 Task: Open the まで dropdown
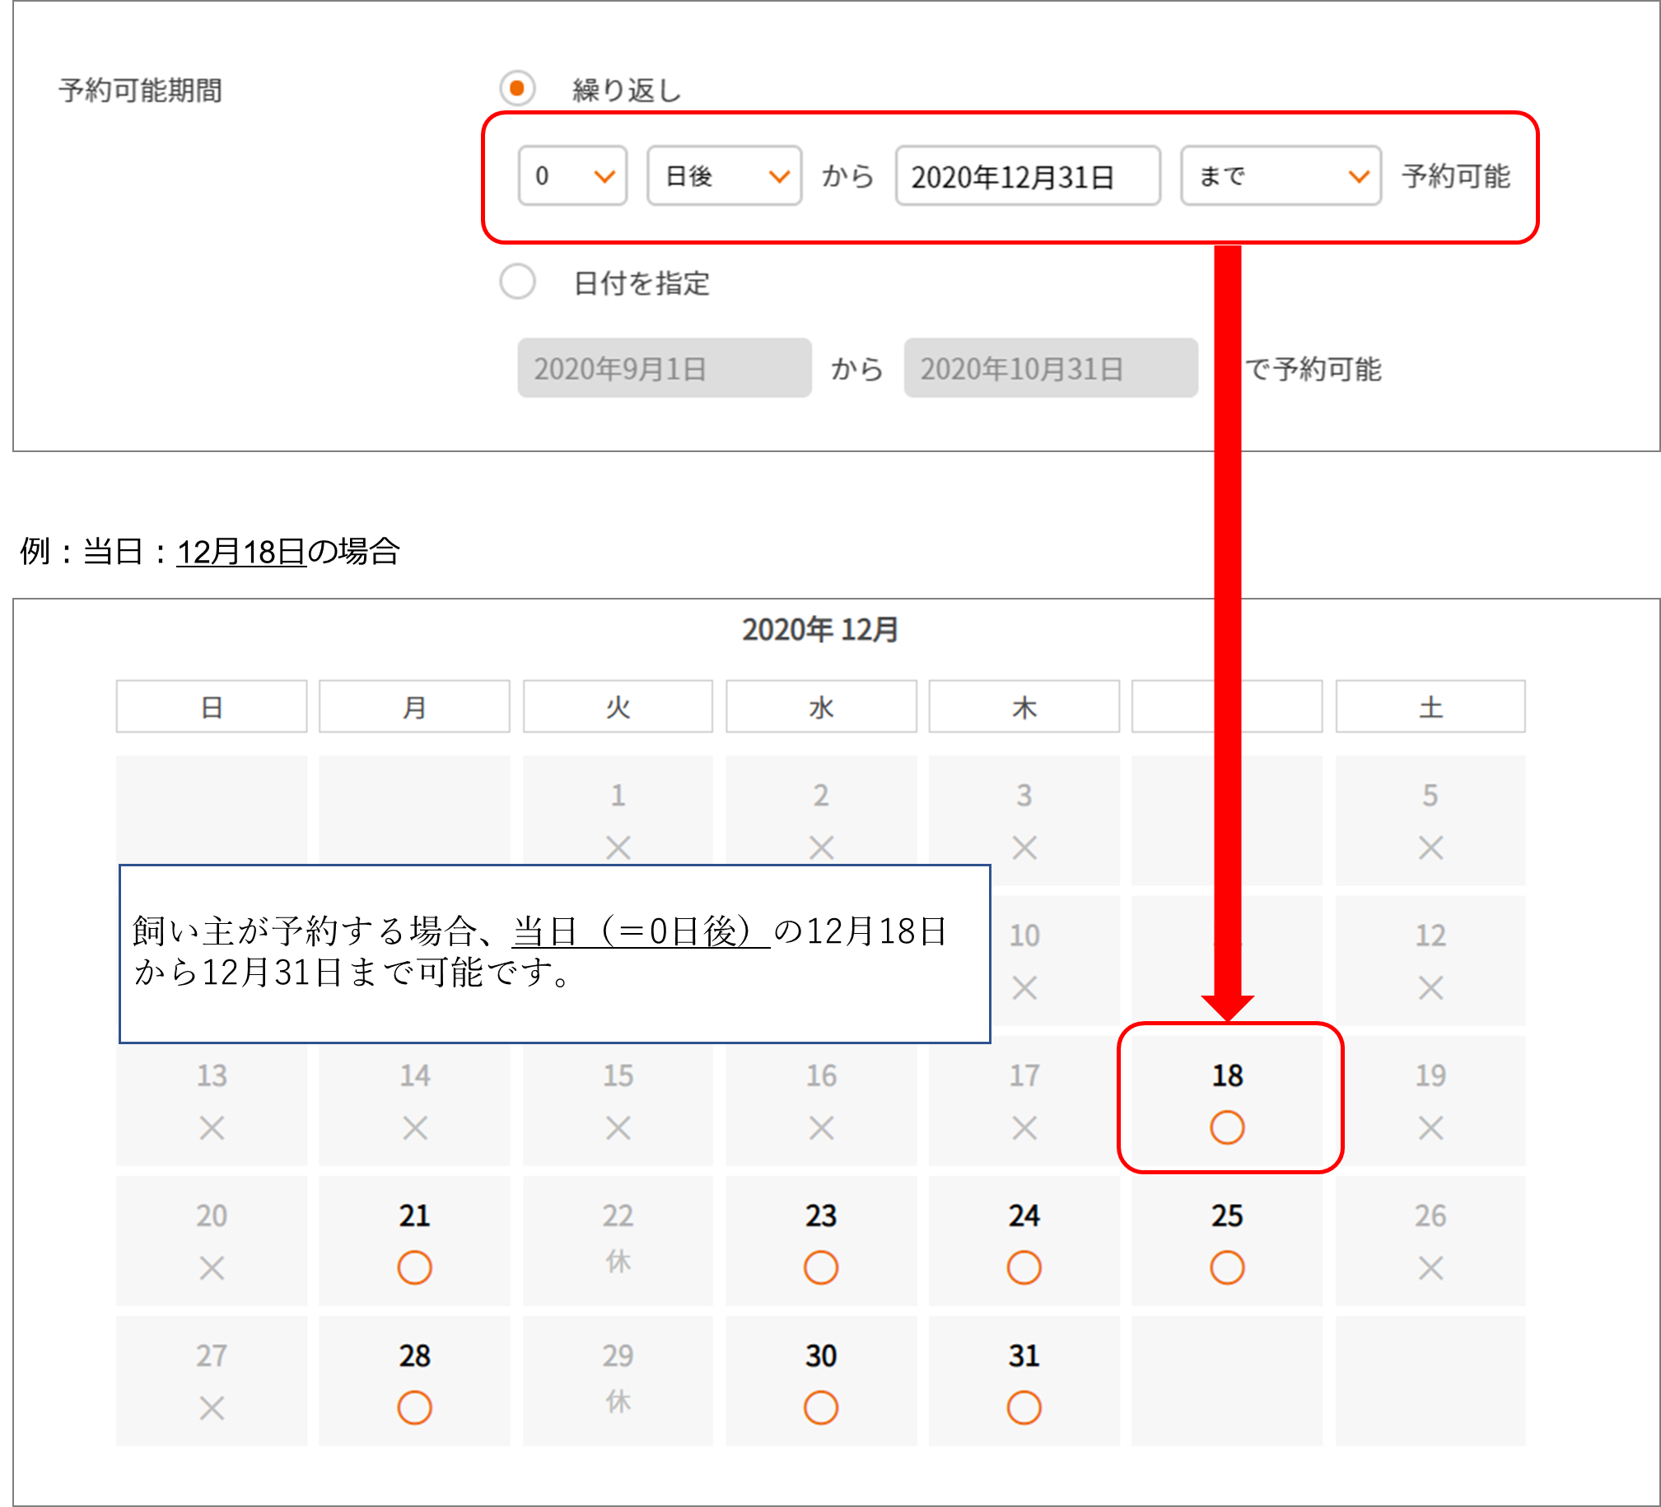pos(1281,175)
